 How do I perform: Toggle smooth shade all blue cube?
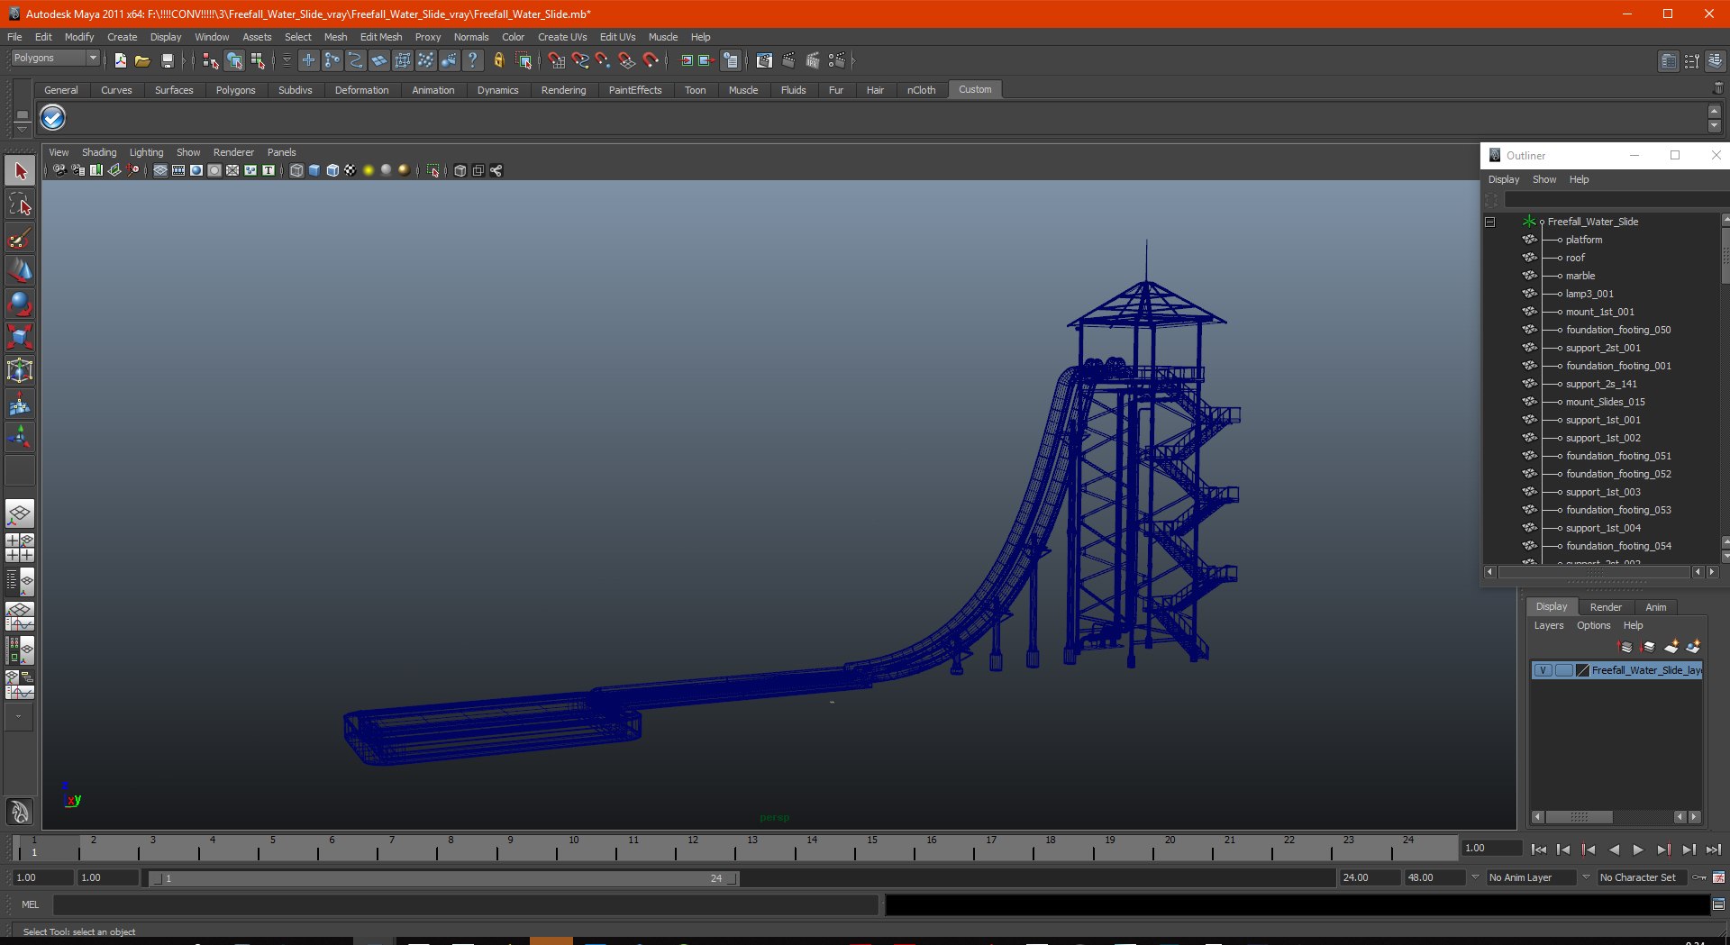(314, 170)
